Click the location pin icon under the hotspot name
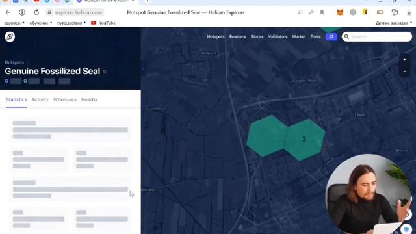 (6, 81)
